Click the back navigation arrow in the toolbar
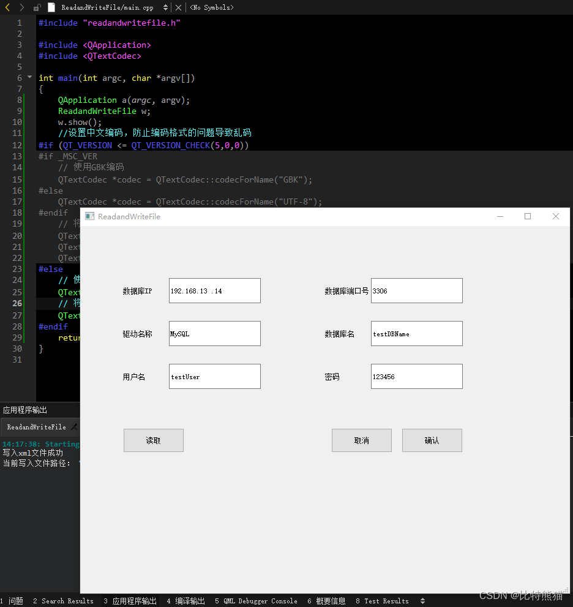Screen dimensions: 573x607 pyautogui.click(x=6, y=7)
